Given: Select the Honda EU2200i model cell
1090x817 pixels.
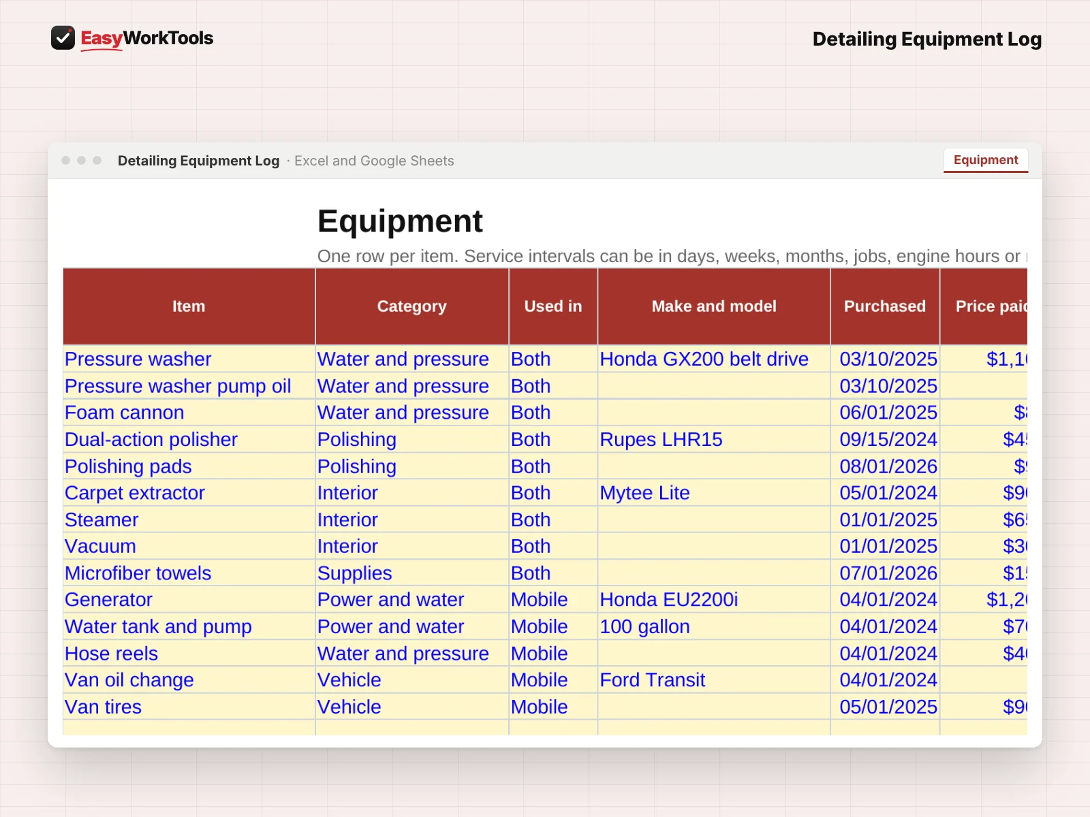Looking at the screenshot, I should click(714, 600).
